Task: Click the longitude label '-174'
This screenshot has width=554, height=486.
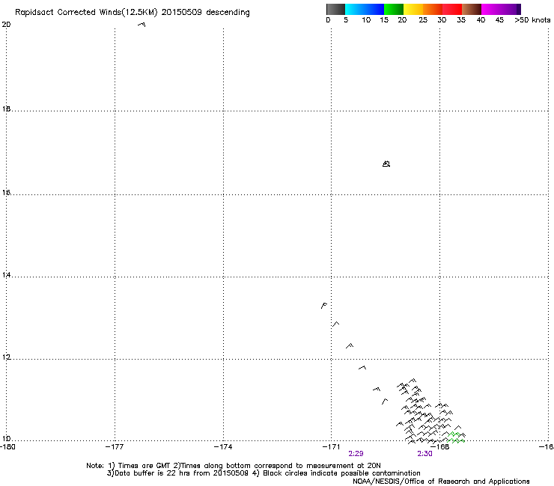Action: 223,447
